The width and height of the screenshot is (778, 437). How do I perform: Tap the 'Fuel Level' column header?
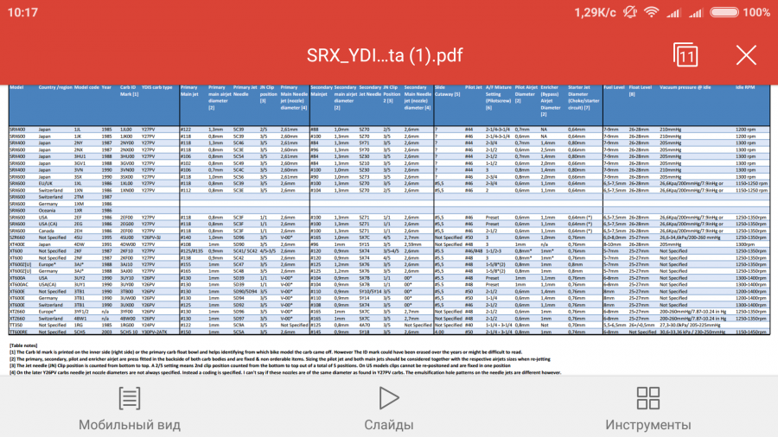click(613, 87)
